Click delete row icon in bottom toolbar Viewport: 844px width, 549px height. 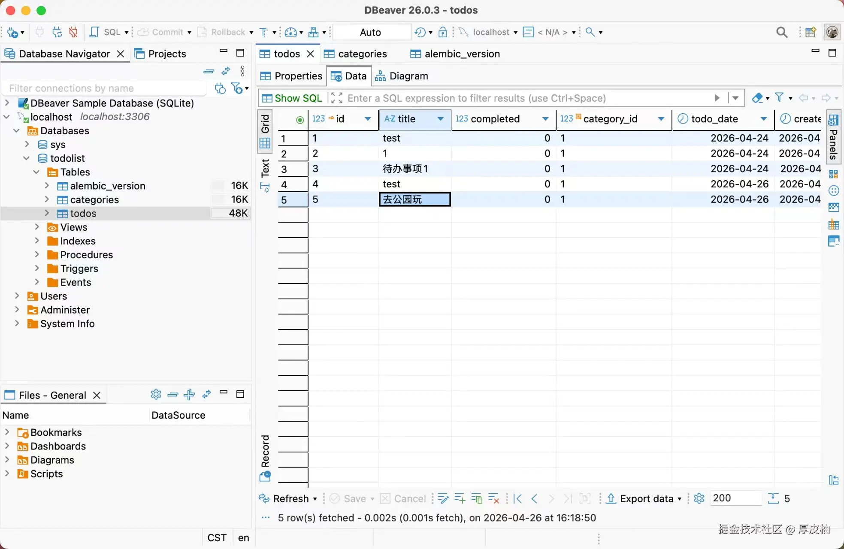494,498
